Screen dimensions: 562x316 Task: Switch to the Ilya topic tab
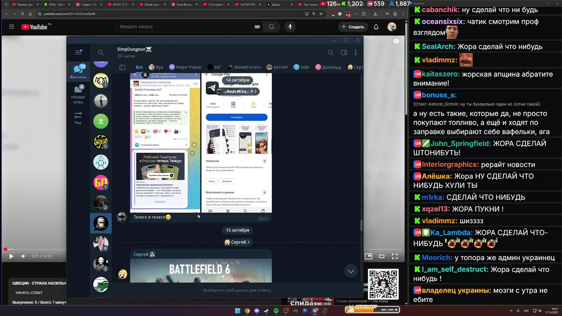click(156, 67)
